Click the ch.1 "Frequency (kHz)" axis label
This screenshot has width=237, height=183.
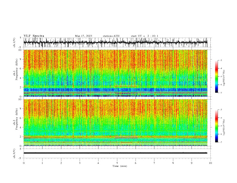[x=17, y=70]
